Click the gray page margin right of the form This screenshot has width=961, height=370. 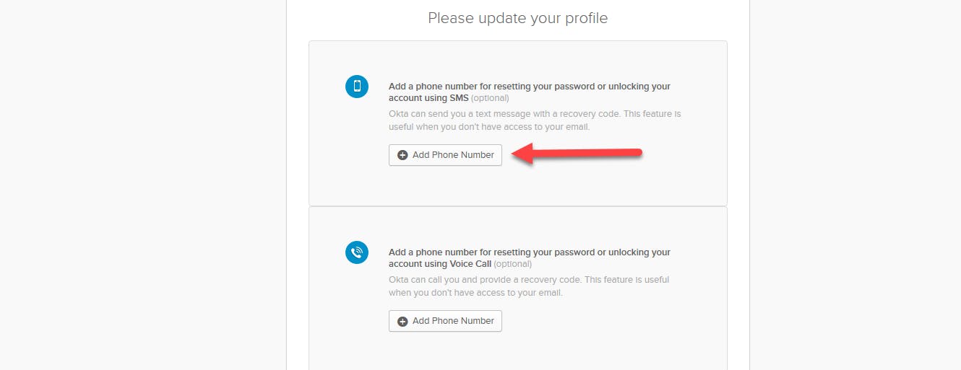[x=853, y=188]
